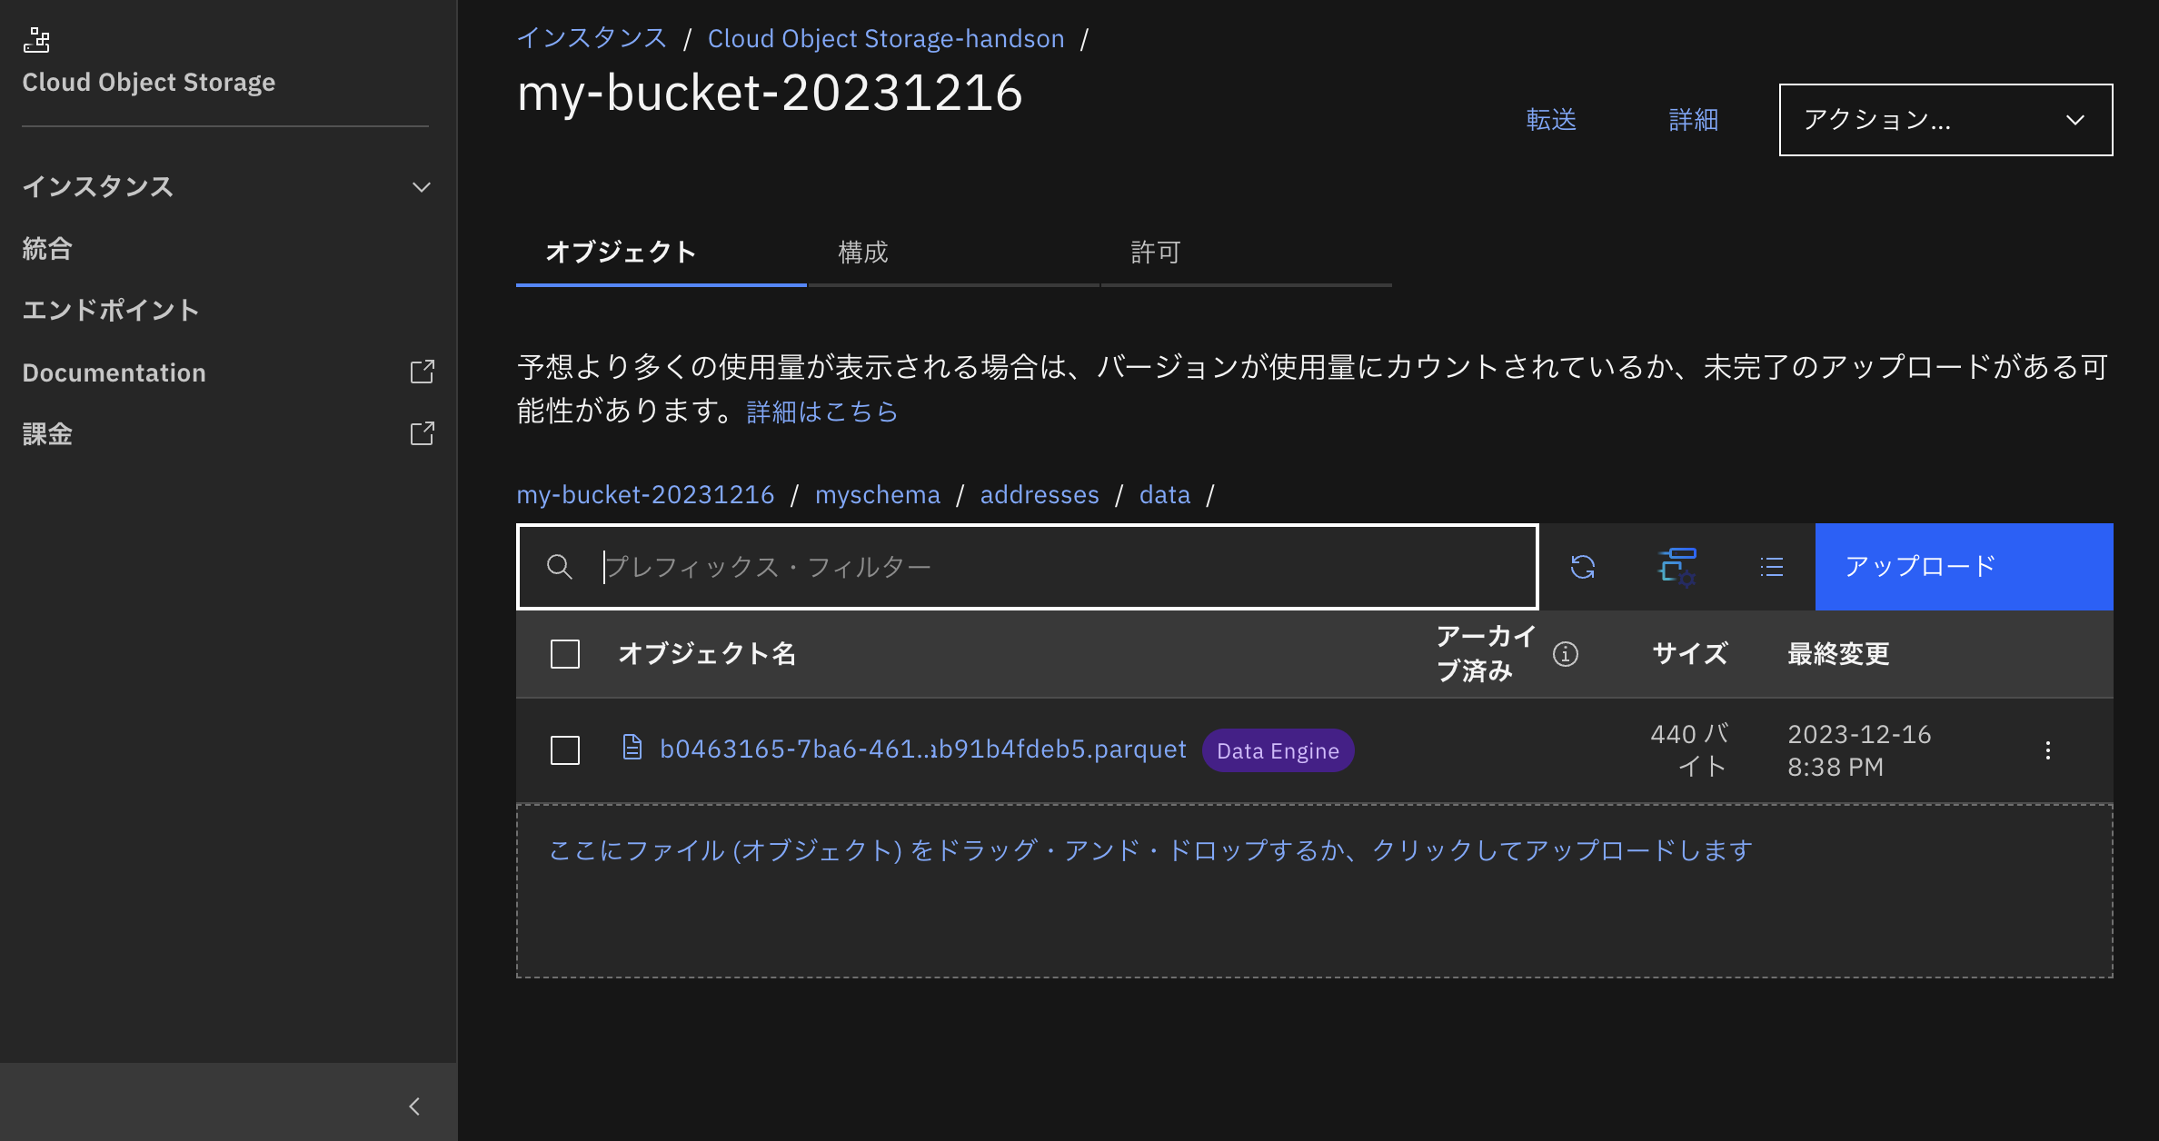This screenshot has height=1141, width=2159.
Task: Open the kebab menu on the parquet row
Action: (2048, 749)
